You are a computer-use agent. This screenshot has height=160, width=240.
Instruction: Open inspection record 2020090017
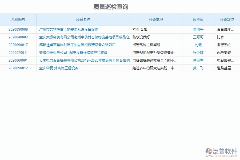pos(18,45)
